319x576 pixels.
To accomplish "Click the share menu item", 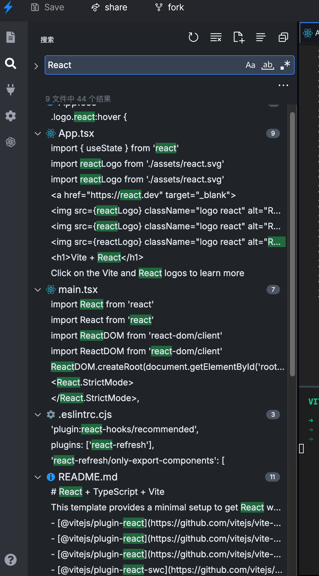I will click(x=109, y=7).
